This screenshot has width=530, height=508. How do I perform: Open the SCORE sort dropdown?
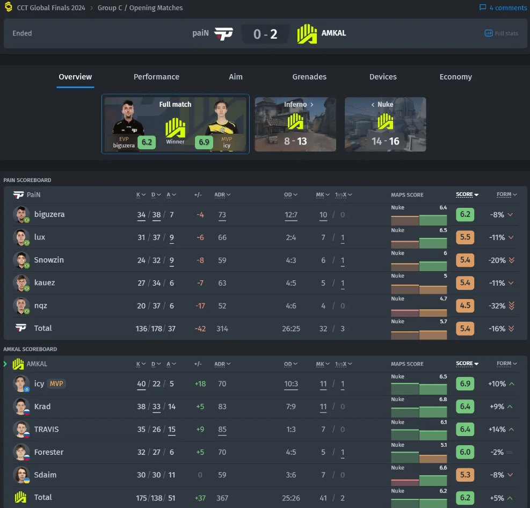coord(465,194)
